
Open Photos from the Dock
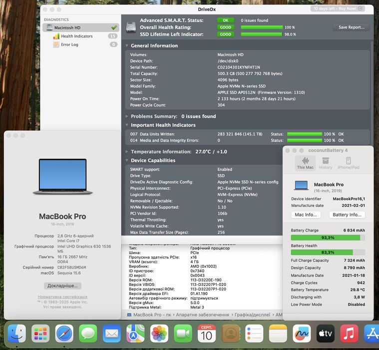pos(159,333)
